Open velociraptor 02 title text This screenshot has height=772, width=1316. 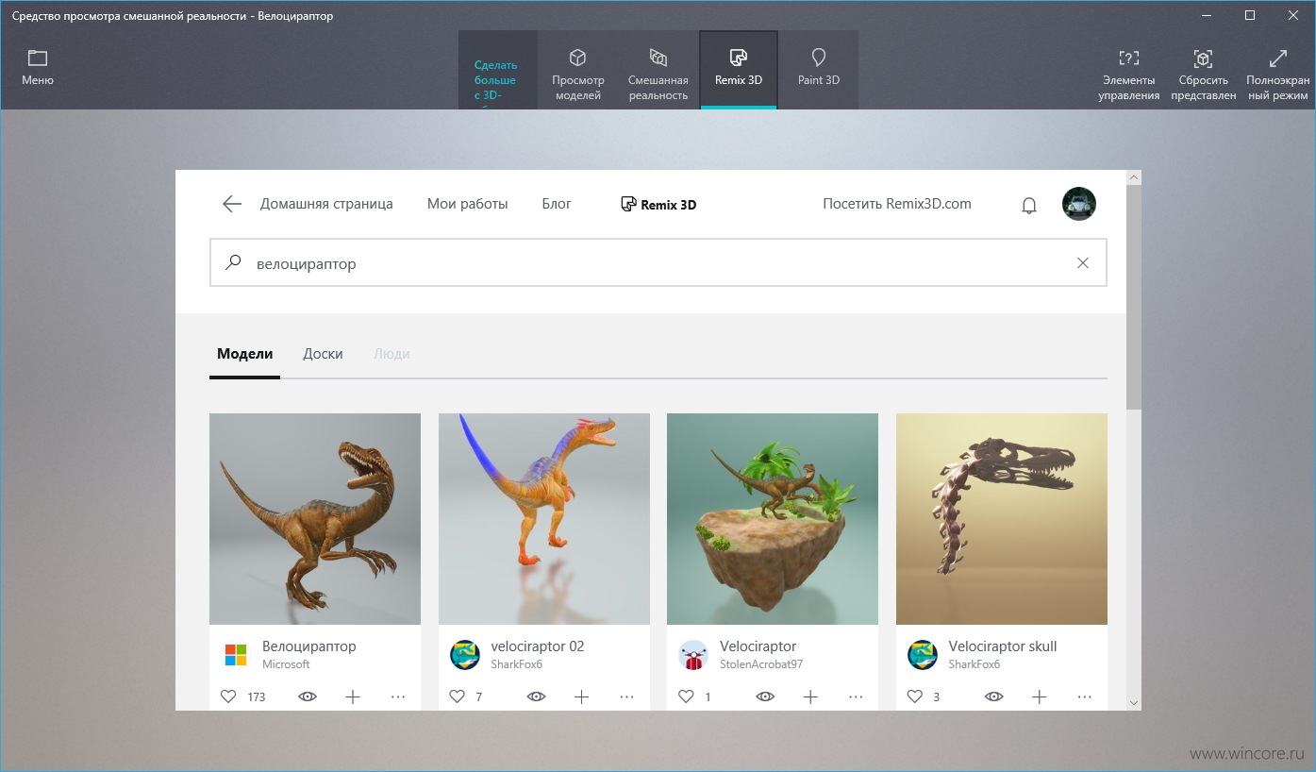[538, 646]
